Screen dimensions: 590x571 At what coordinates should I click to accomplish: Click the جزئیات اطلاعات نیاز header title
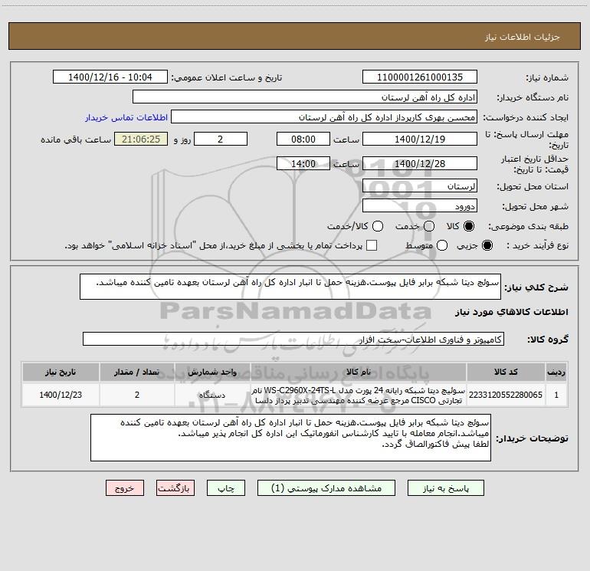click(523, 37)
